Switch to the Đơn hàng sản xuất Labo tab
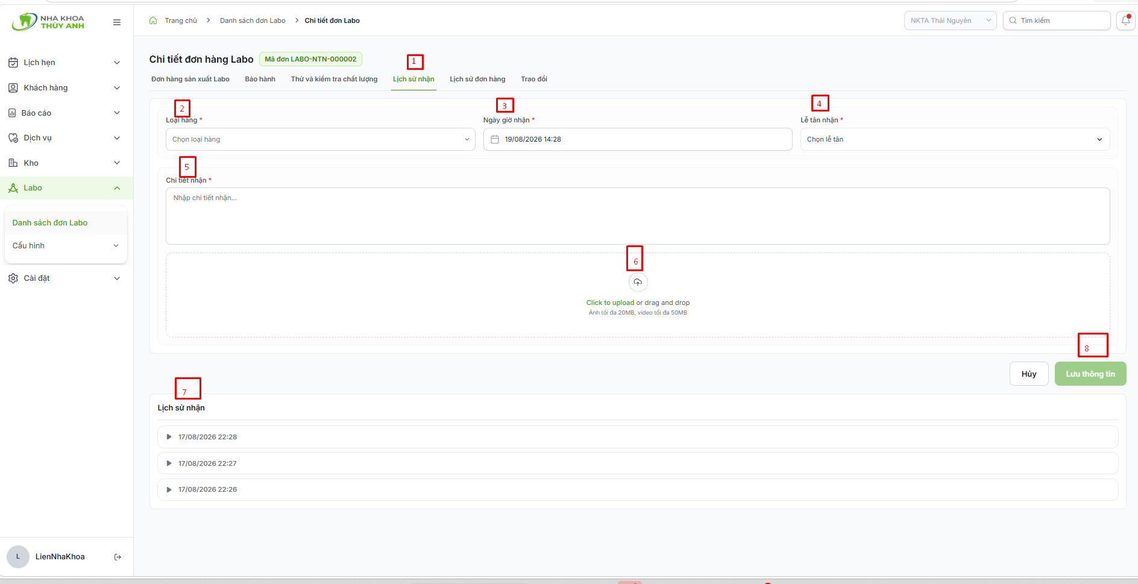Viewport: 1138px width, 584px height. tap(190, 79)
